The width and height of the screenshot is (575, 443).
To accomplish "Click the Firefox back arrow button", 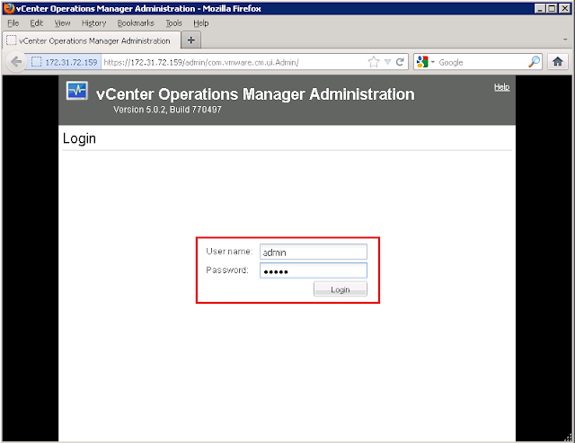I will (16, 62).
